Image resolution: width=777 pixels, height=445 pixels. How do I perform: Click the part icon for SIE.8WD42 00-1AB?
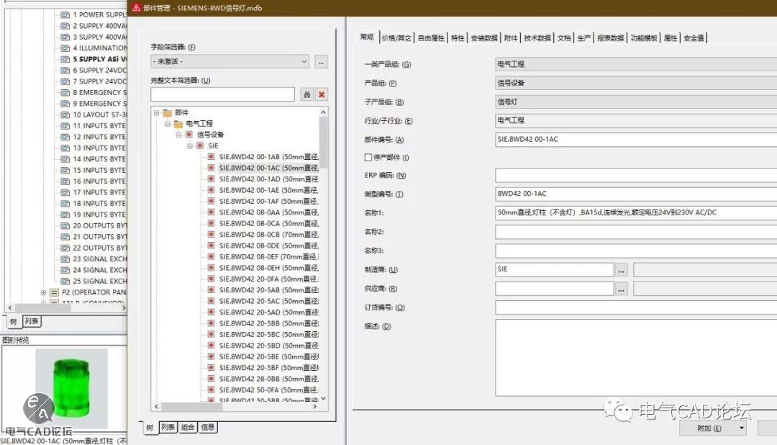[211, 156]
